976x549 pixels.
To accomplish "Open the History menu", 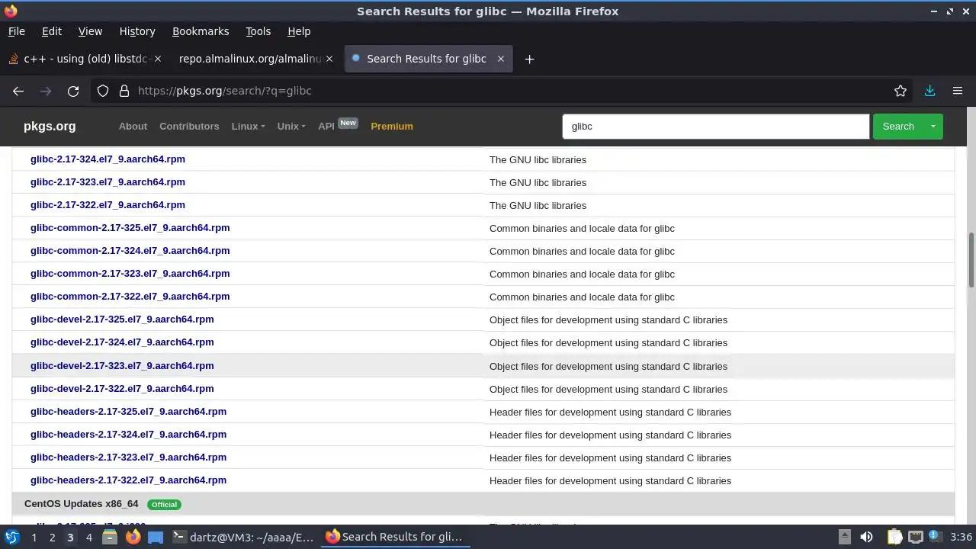I will coord(137,31).
